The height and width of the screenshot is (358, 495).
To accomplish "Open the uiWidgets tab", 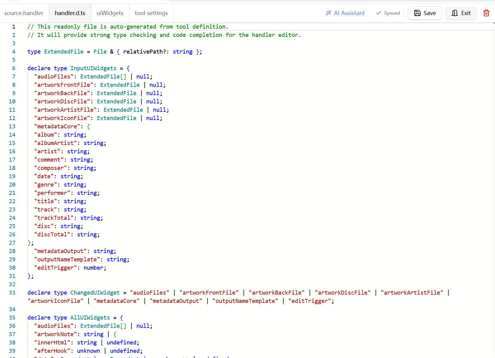I will (110, 13).
